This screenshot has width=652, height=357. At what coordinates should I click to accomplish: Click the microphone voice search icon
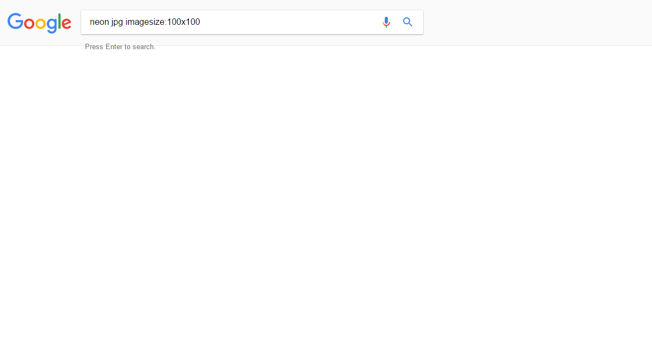[386, 22]
